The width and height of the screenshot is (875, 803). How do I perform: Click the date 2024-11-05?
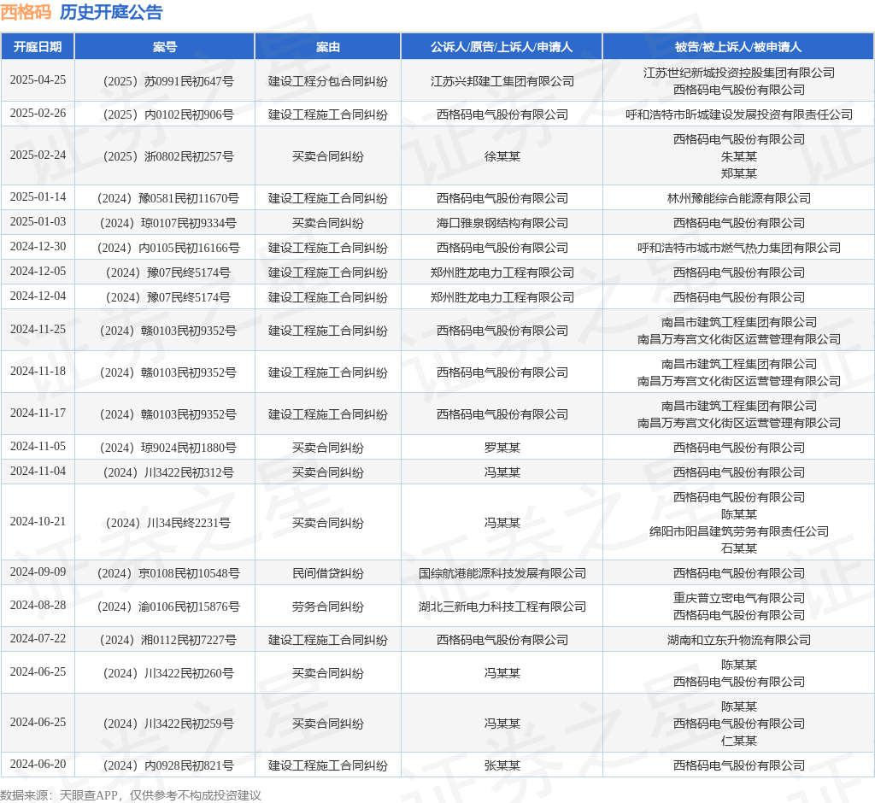(38, 447)
